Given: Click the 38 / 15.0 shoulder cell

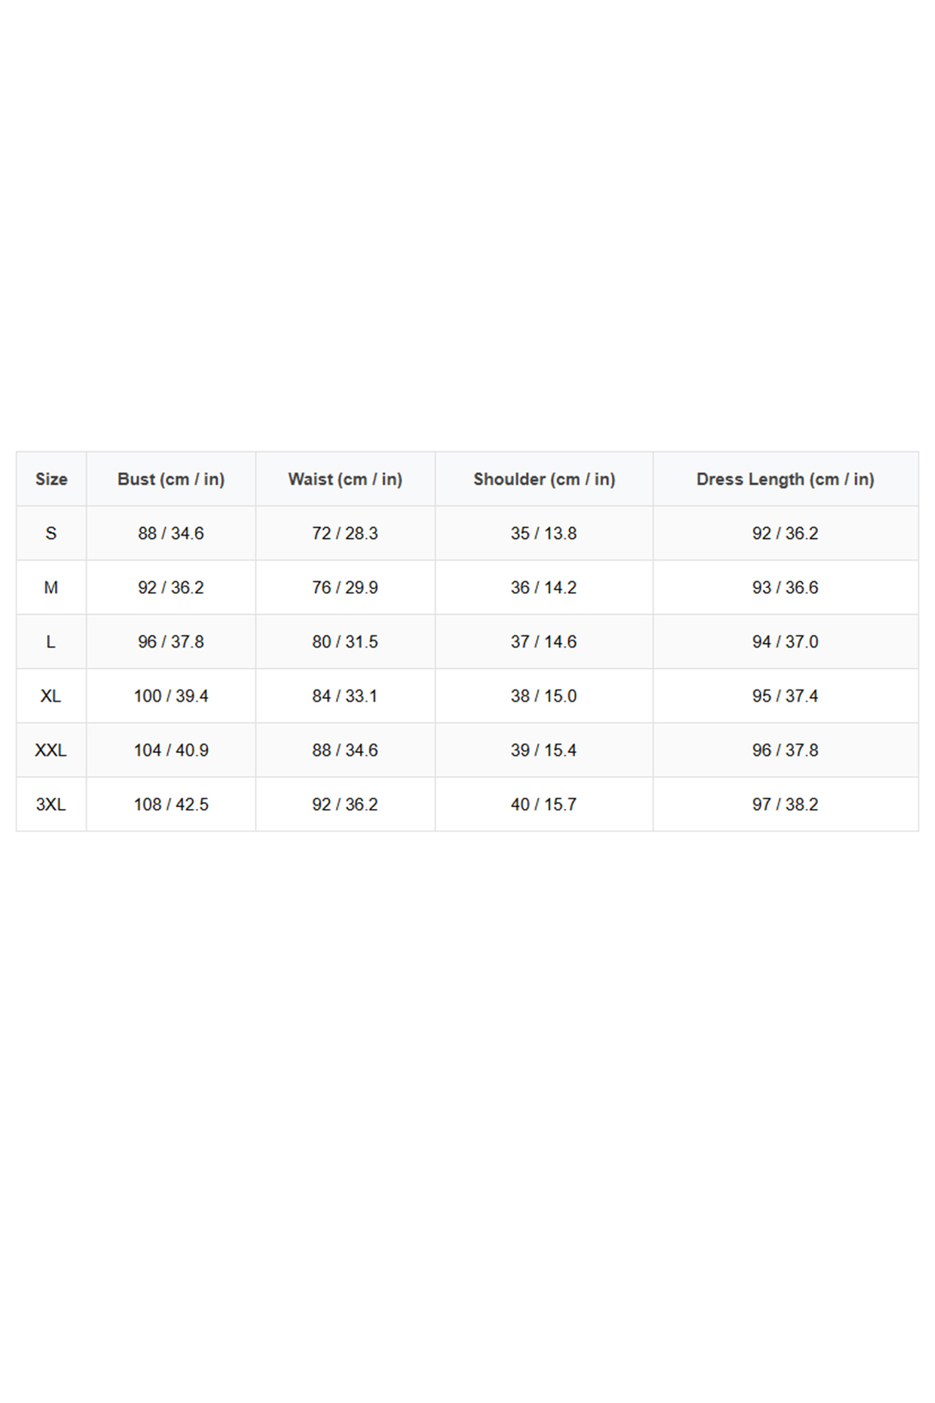Looking at the screenshot, I should coord(544,695).
